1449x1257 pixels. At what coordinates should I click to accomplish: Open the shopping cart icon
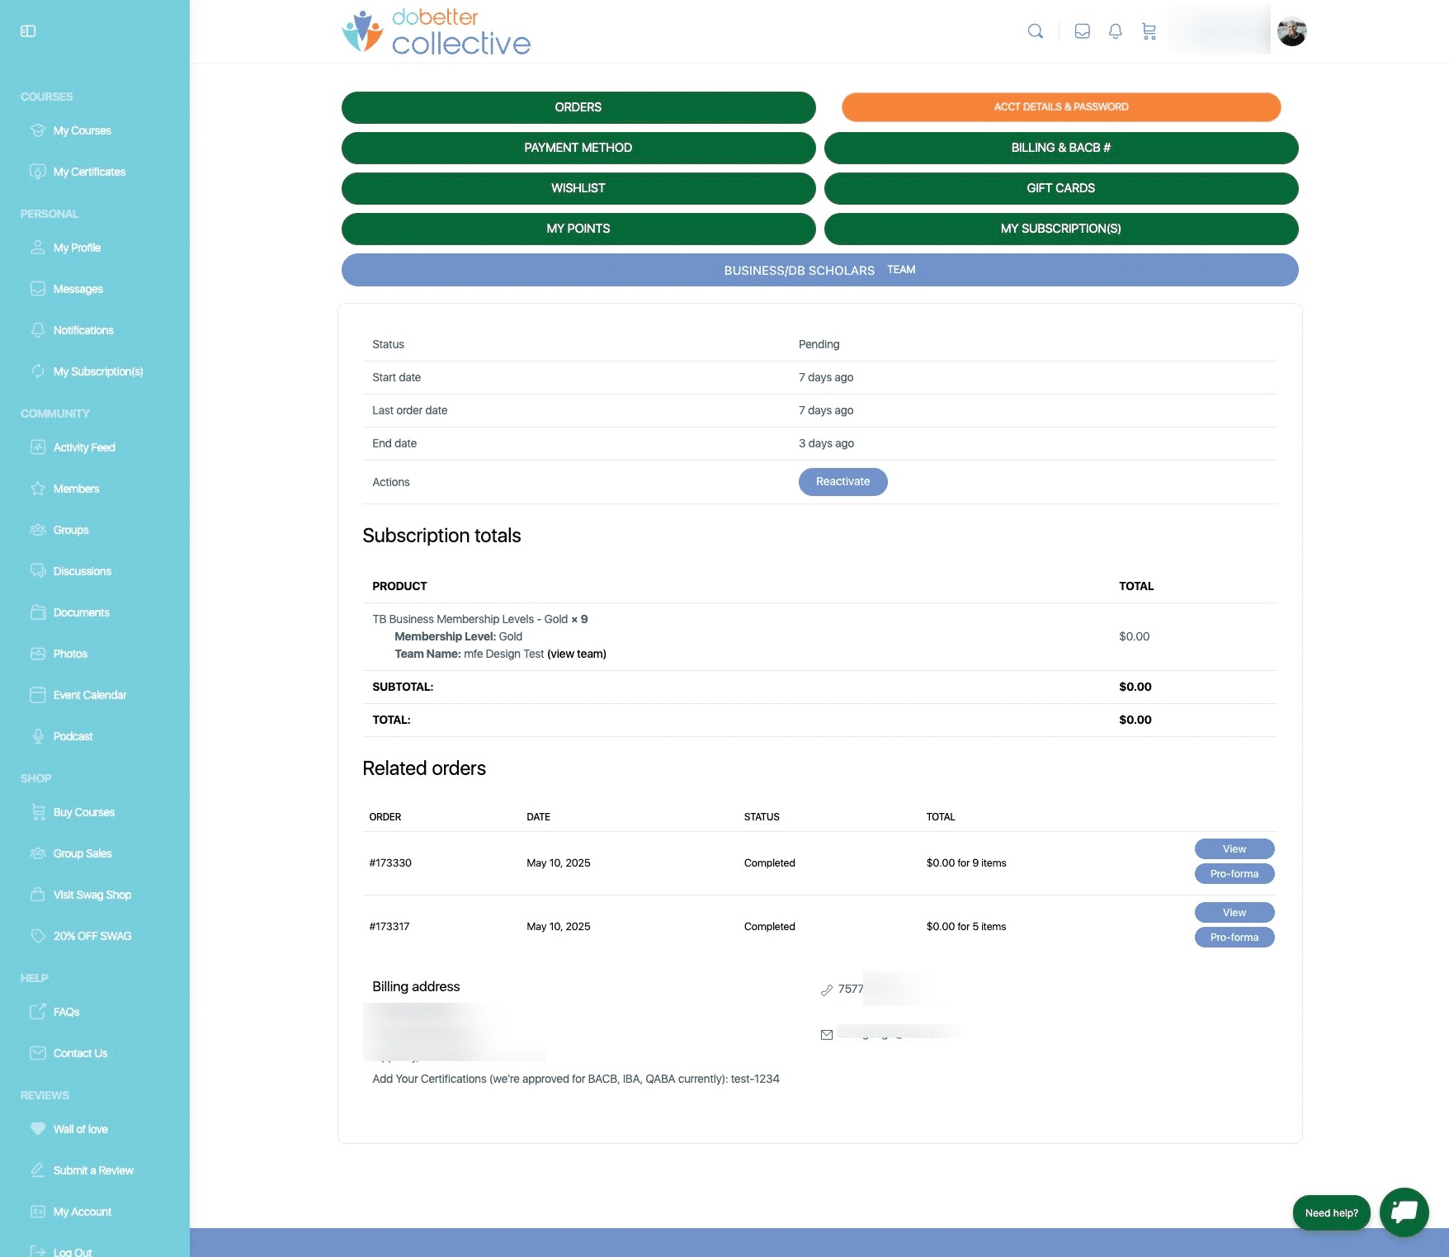[x=1149, y=31]
